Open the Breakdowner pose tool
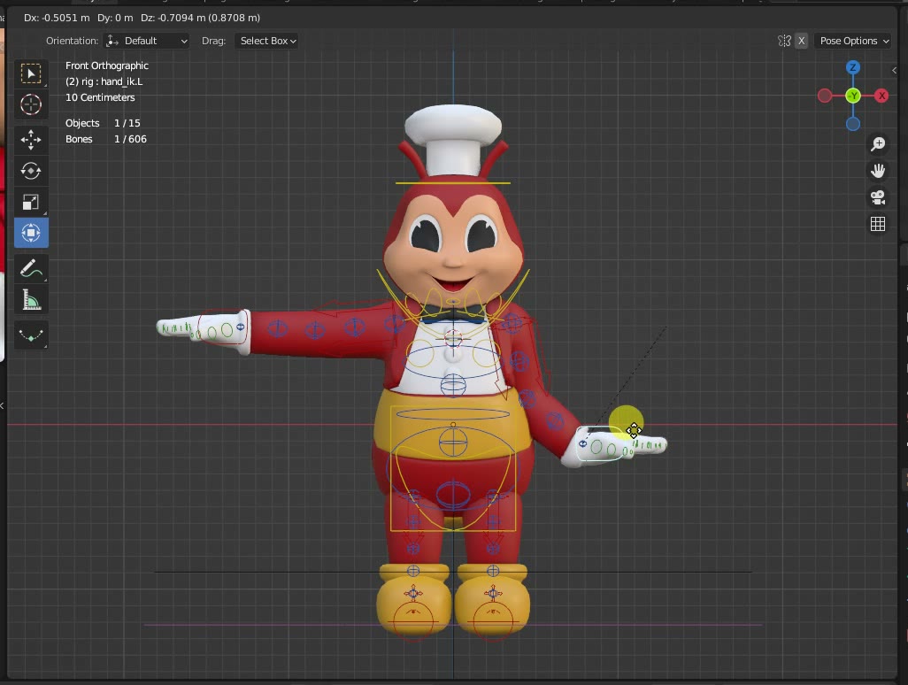Image resolution: width=908 pixels, height=685 pixels. click(31, 335)
